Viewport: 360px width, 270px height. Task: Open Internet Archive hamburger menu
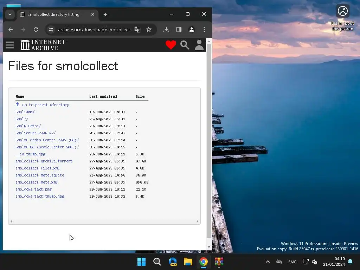pyautogui.click(x=10, y=45)
